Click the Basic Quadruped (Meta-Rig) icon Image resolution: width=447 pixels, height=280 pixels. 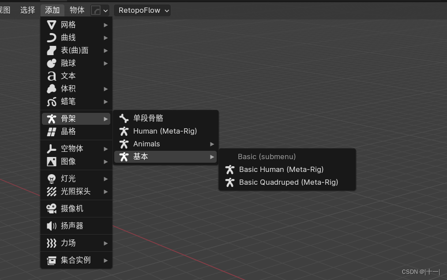click(230, 182)
